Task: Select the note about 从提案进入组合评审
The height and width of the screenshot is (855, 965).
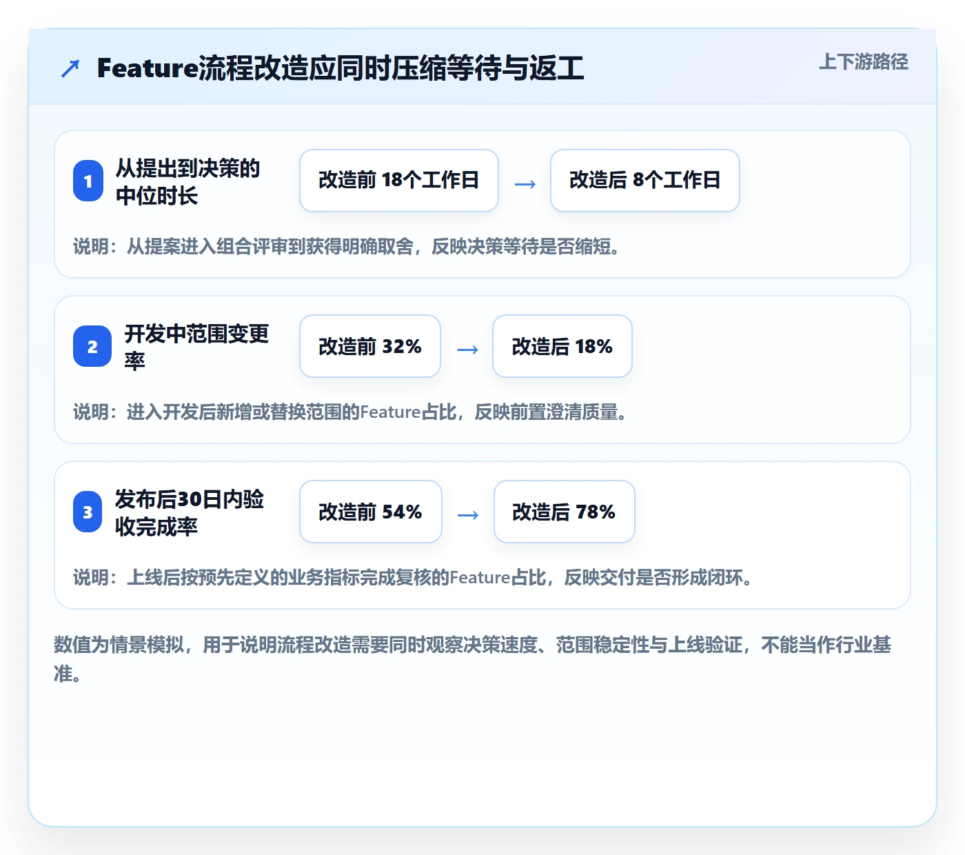Action: [x=348, y=246]
